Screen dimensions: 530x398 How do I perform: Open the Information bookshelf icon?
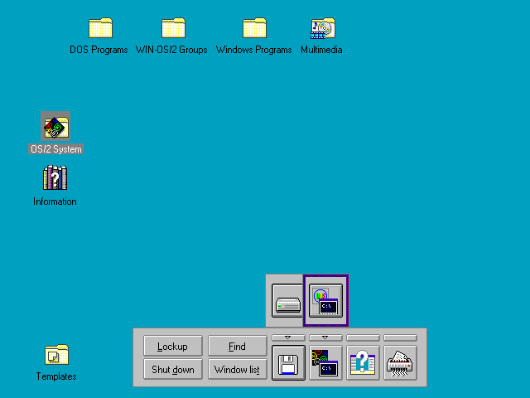pos(55,177)
